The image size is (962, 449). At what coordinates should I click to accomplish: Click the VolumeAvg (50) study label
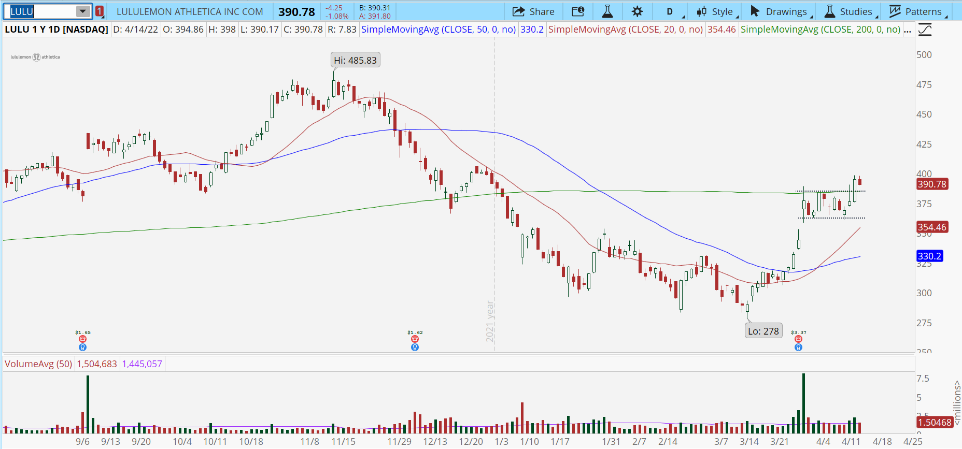(38, 364)
